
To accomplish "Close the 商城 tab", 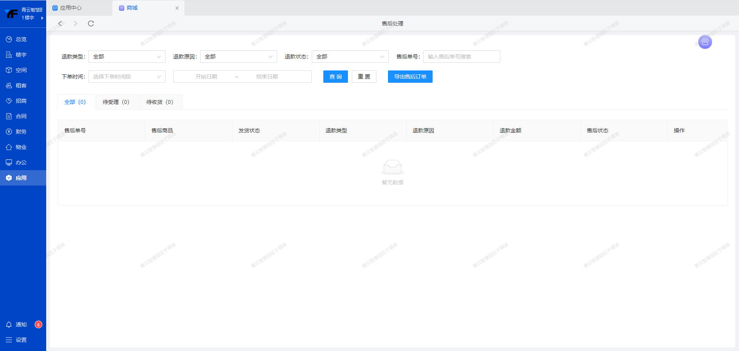I will 177,8.
